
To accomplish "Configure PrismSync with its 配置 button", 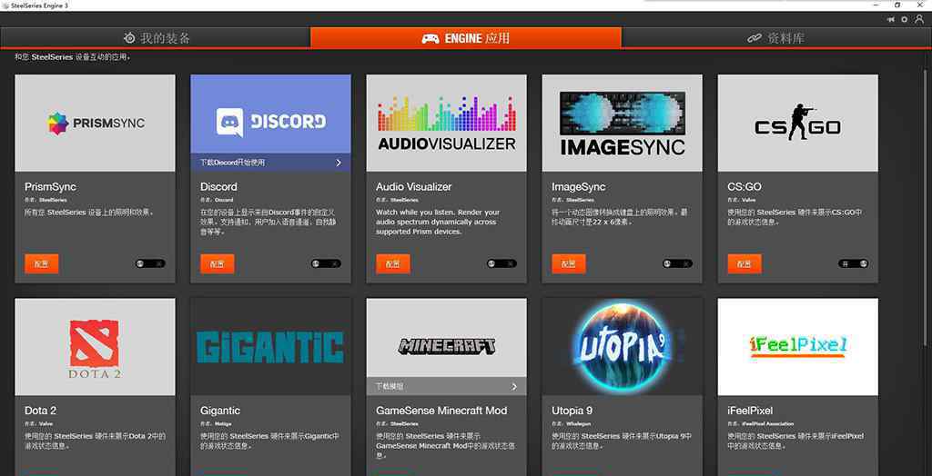I will [x=42, y=263].
